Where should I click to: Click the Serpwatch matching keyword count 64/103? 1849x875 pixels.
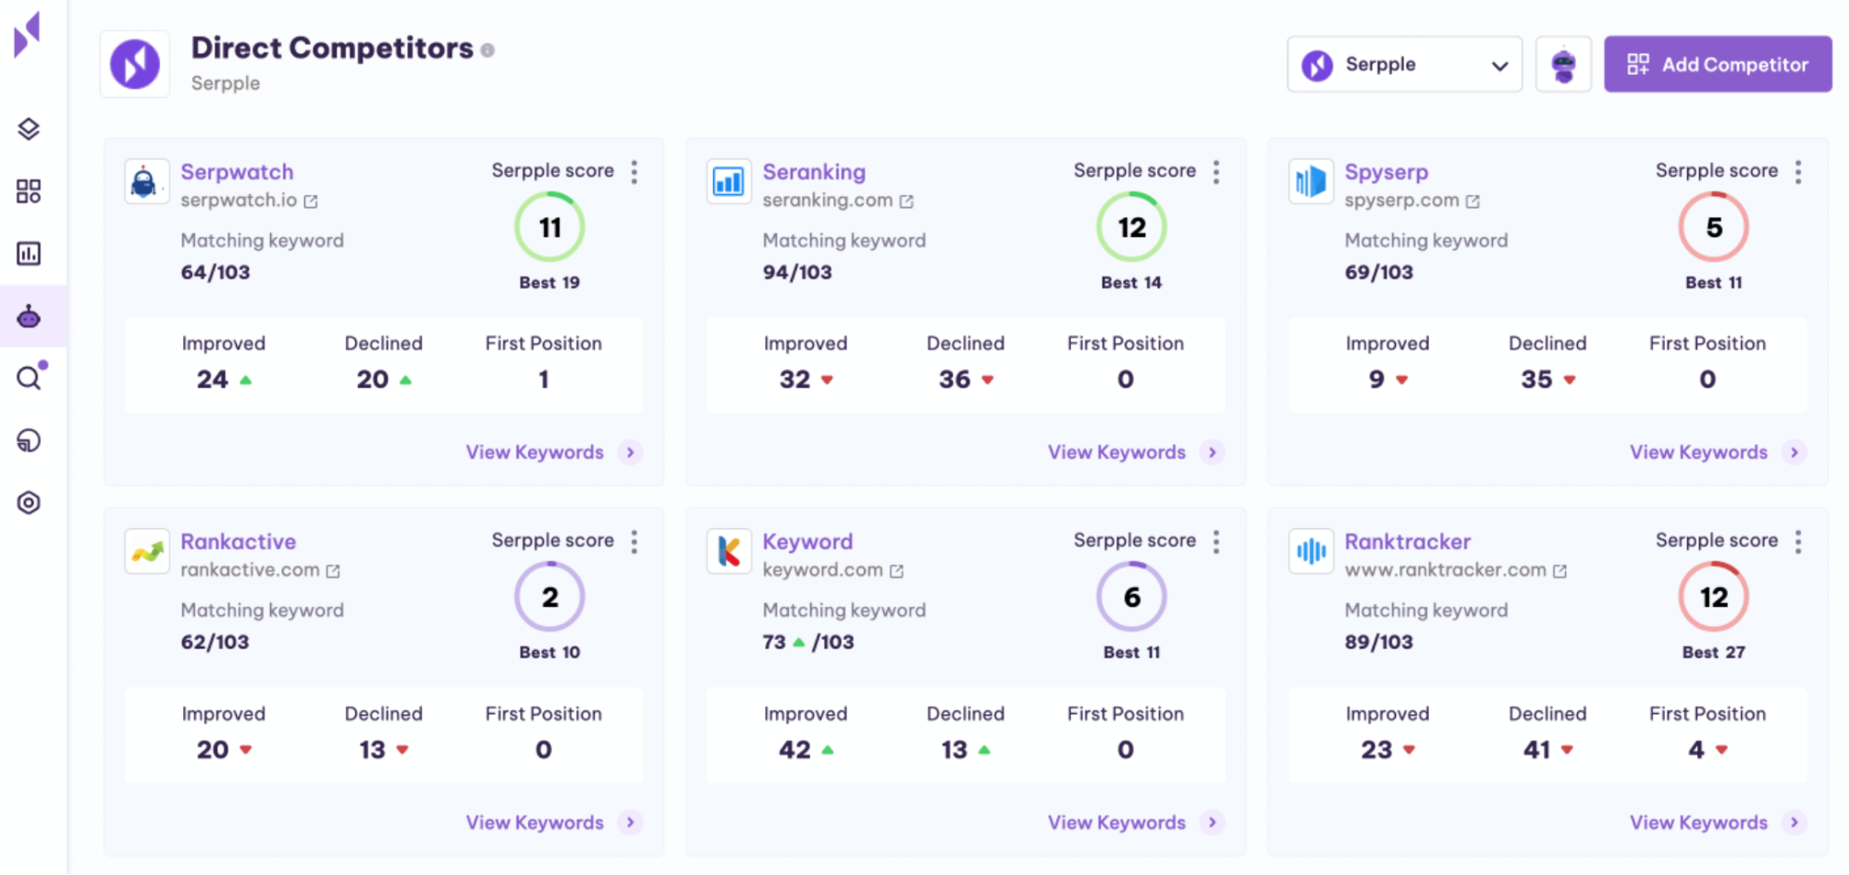pos(216,272)
